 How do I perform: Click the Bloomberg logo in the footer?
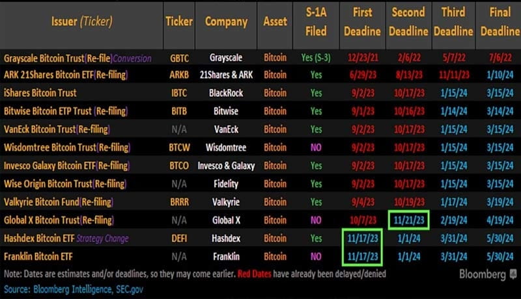click(x=484, y=274)
